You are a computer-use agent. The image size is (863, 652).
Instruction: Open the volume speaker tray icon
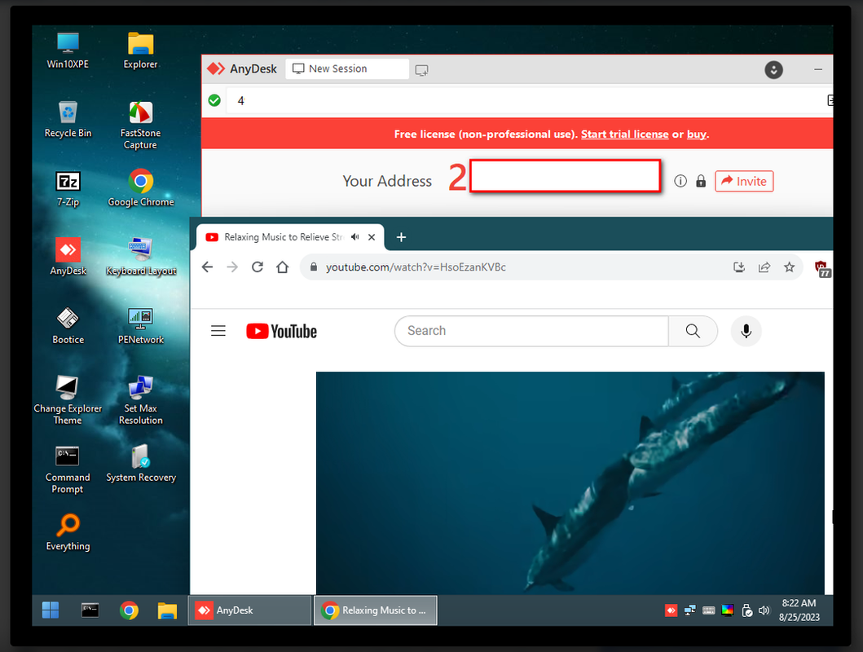point(764,610)
